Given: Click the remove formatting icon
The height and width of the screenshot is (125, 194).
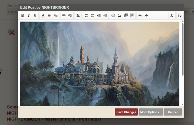Looking at the screenshot, I should pos(172,16).
